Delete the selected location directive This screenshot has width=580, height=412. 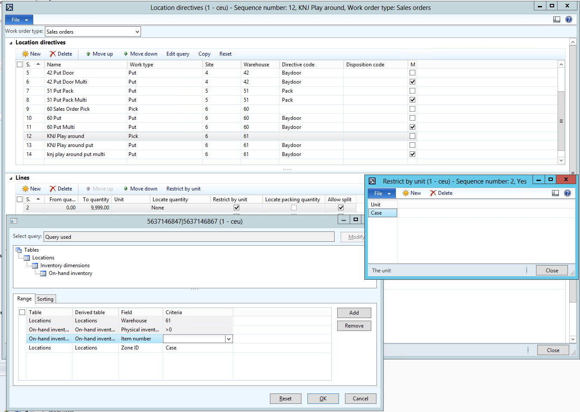point(61,54)
